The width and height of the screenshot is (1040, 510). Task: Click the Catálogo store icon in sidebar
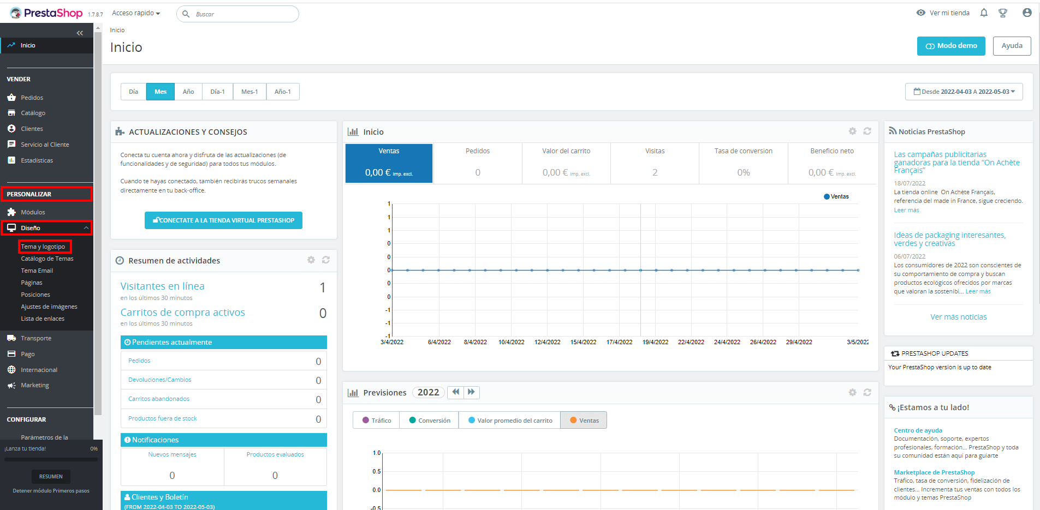[x=11, y=113]
